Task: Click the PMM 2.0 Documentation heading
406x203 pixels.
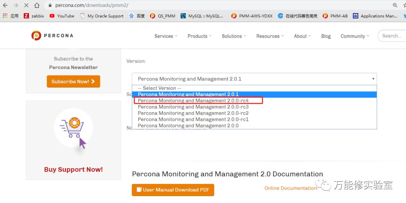Action: [227, 174]
